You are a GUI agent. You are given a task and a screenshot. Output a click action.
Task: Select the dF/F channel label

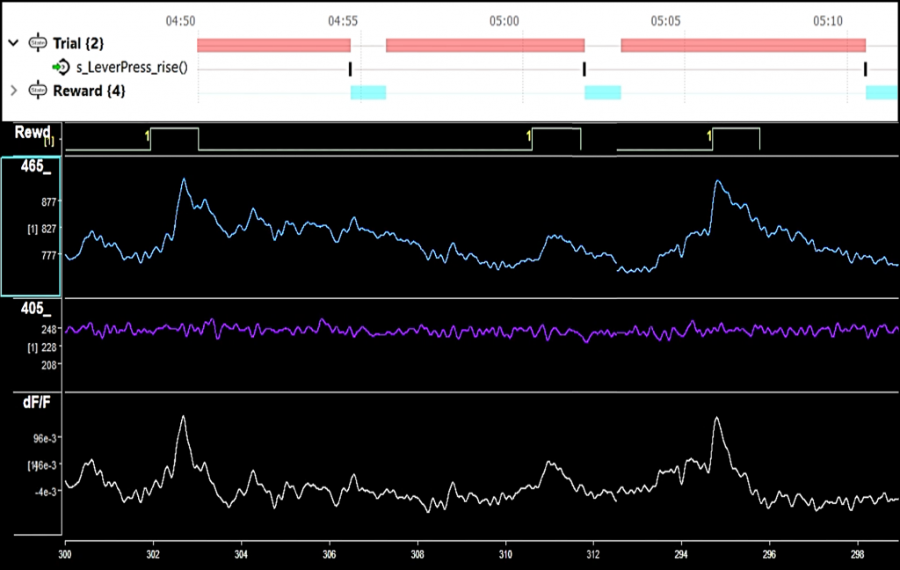[x=34, y=404]
